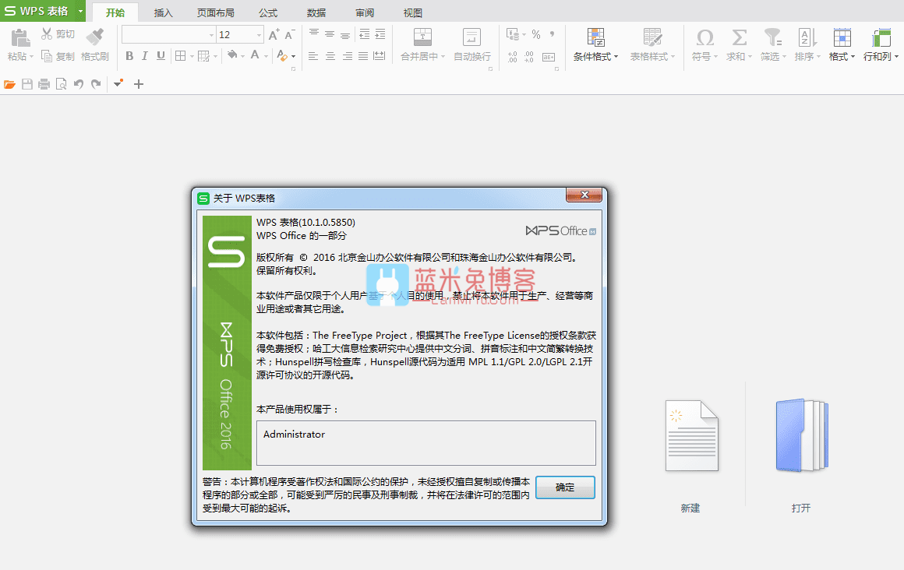Click the orange open folder quick-access icon

[10, 84]
